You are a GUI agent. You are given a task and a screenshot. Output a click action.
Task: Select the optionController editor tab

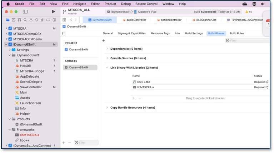pyautogui.click(x=169, y=20)
